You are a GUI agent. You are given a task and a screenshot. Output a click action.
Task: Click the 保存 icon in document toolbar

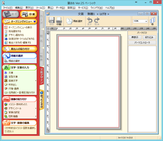51,21
